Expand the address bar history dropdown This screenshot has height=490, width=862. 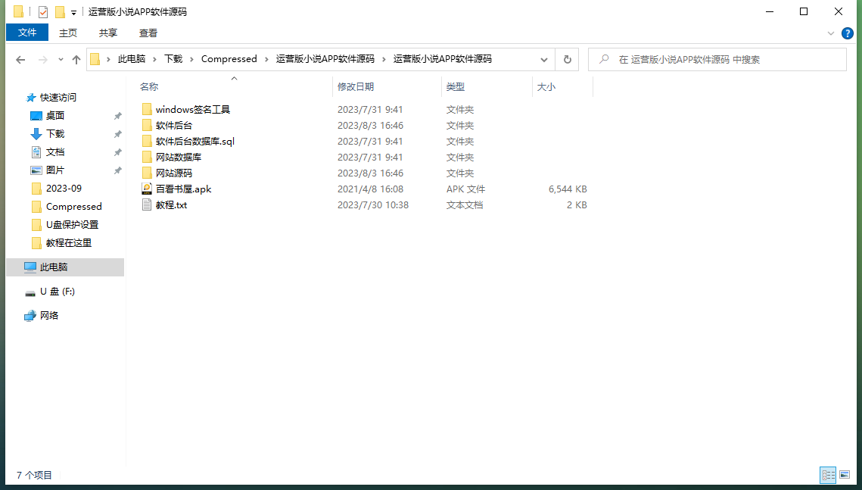(x=544, y=59)
